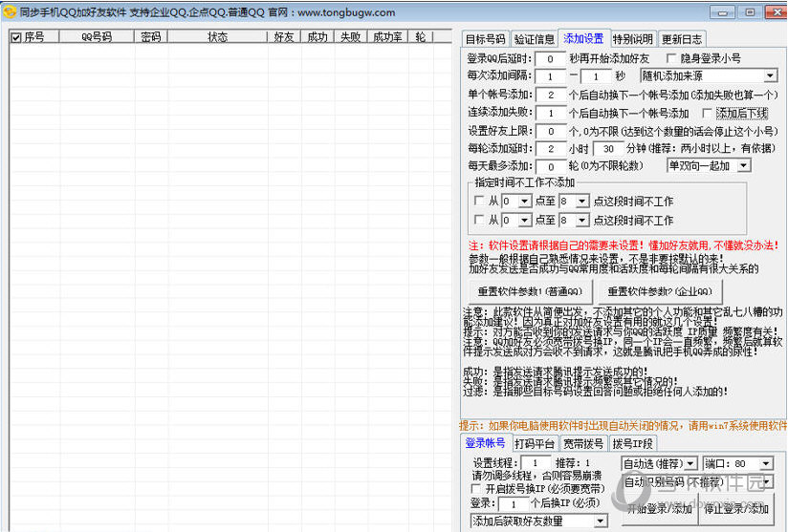The height and width of the screenshot is (532, 788).
Task: Click the 每天最多添加 rounds field
Action: point(551,166)
